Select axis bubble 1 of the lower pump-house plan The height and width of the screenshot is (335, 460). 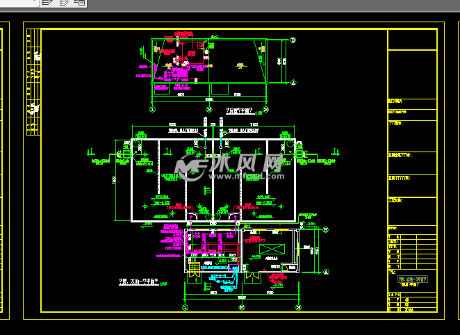pos(185,307)
